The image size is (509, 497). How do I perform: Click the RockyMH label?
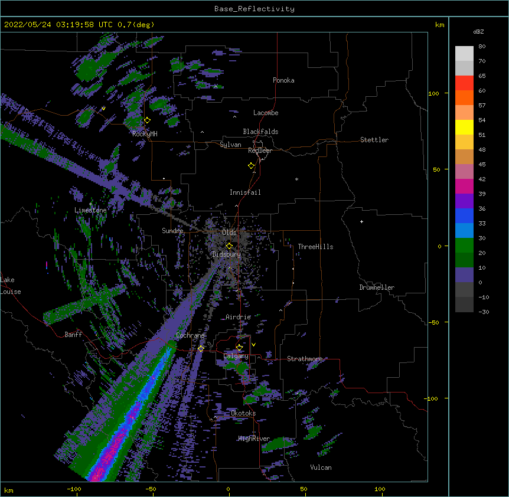pyautogui.click(x=145, y=134)
